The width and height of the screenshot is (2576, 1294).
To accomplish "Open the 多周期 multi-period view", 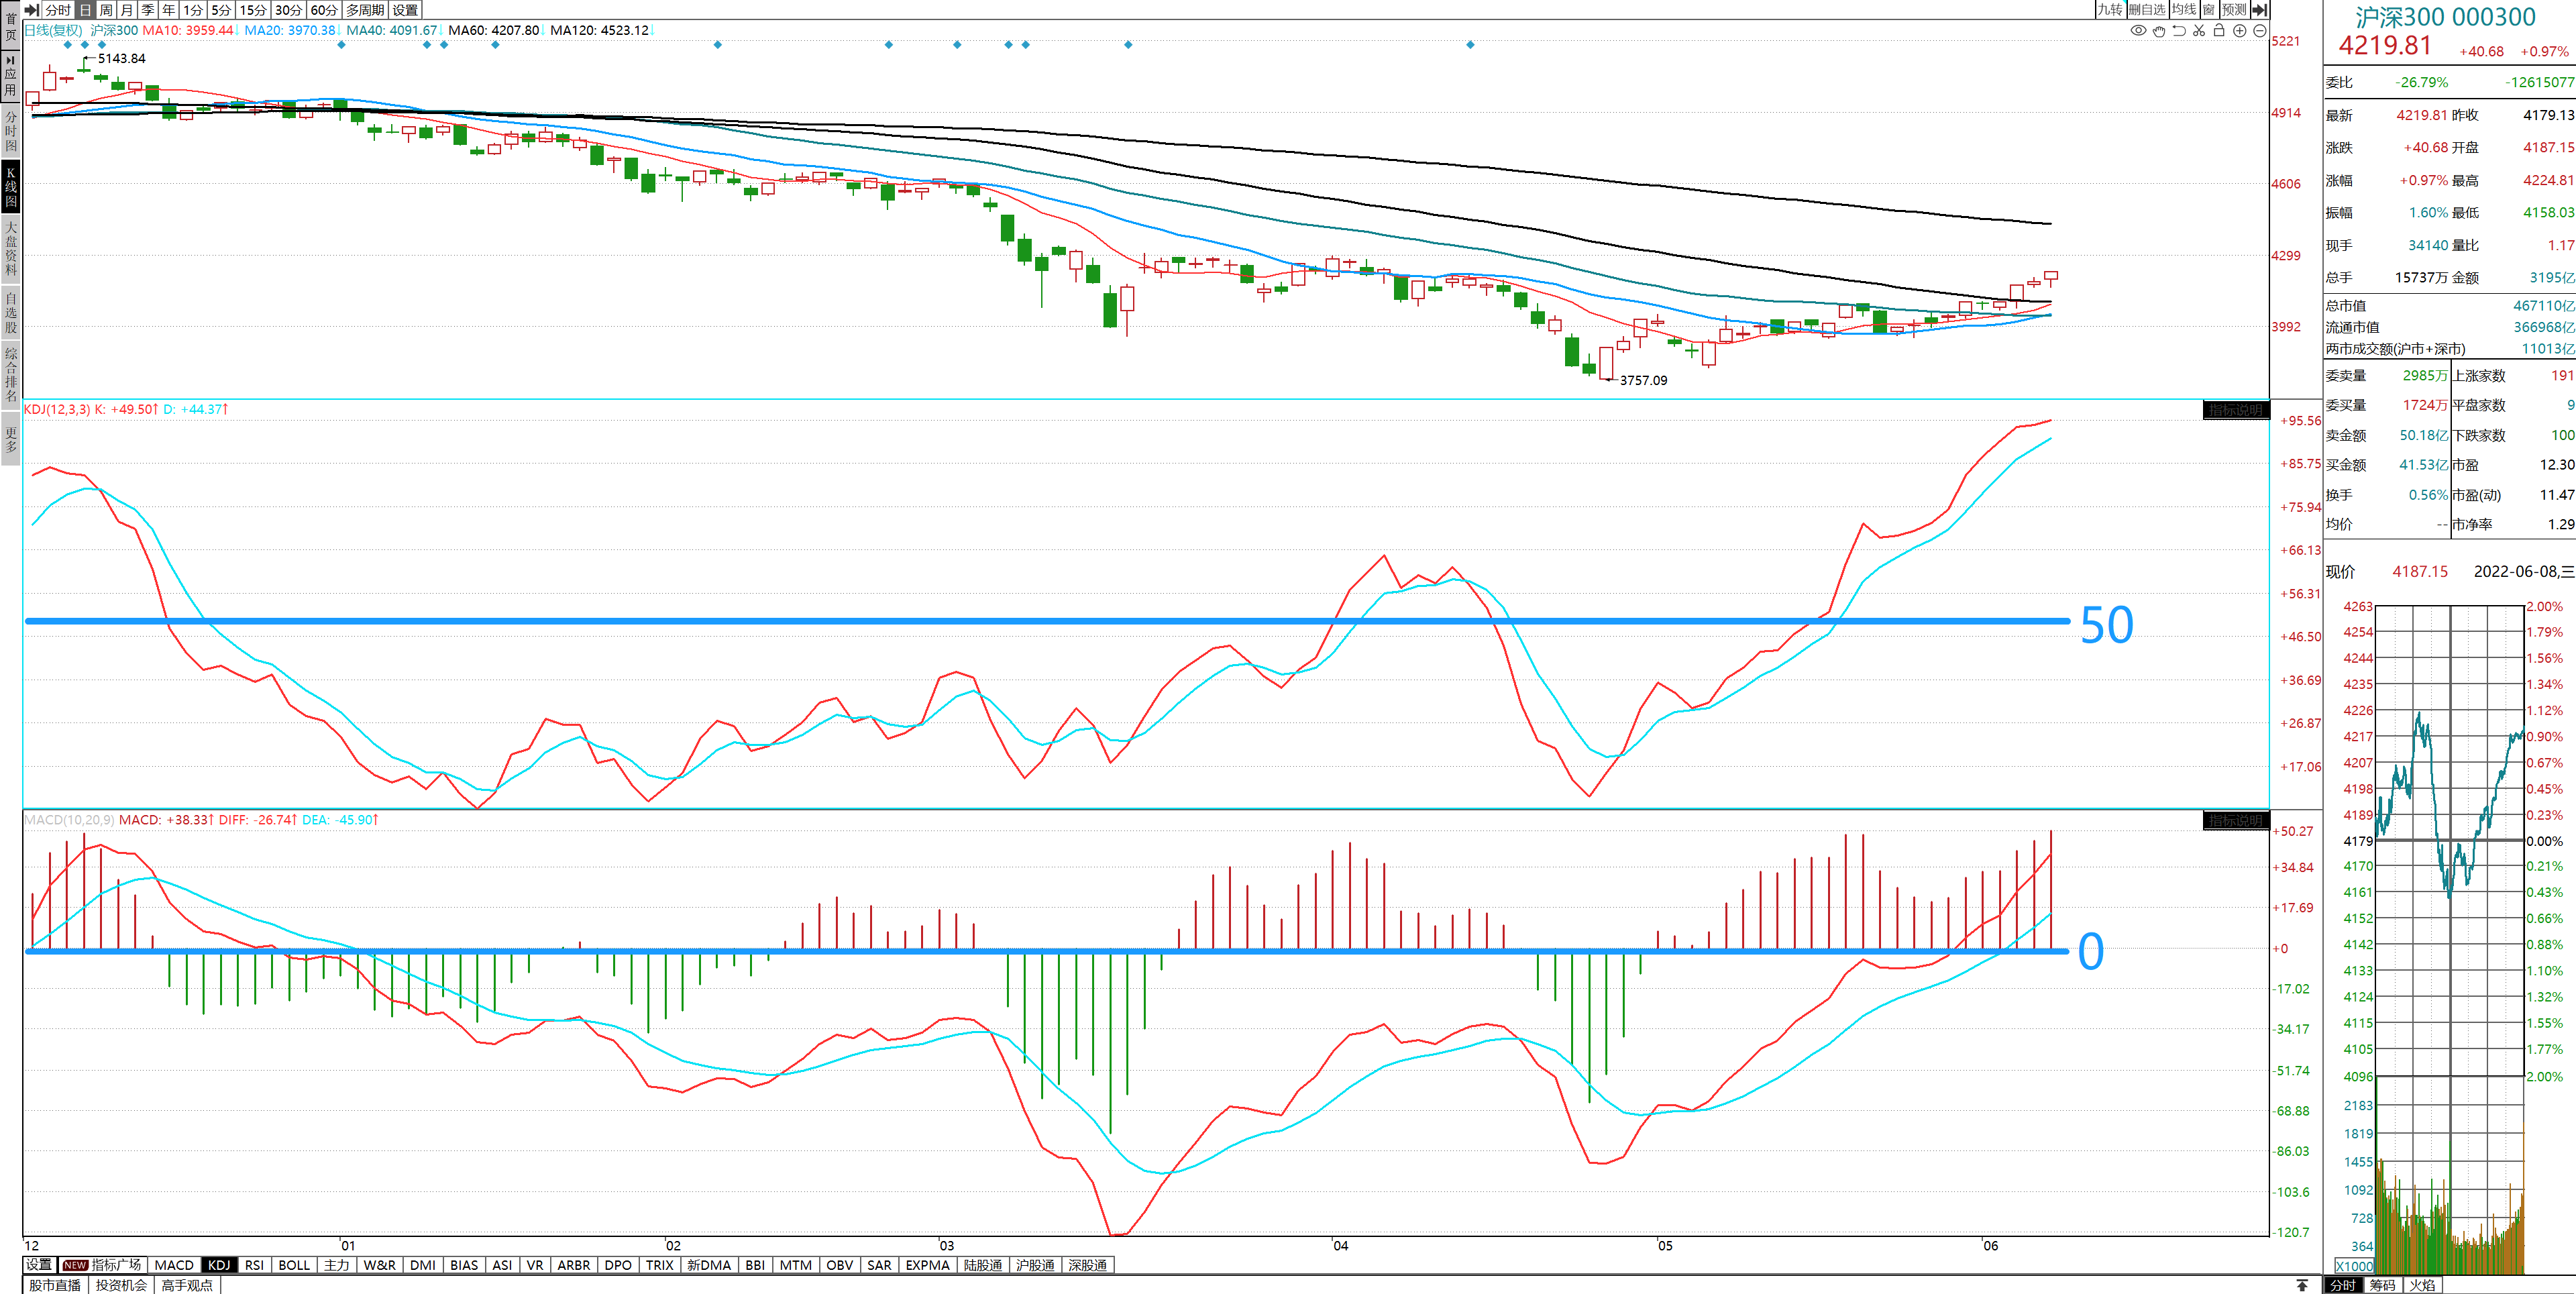I will [365, 10].
